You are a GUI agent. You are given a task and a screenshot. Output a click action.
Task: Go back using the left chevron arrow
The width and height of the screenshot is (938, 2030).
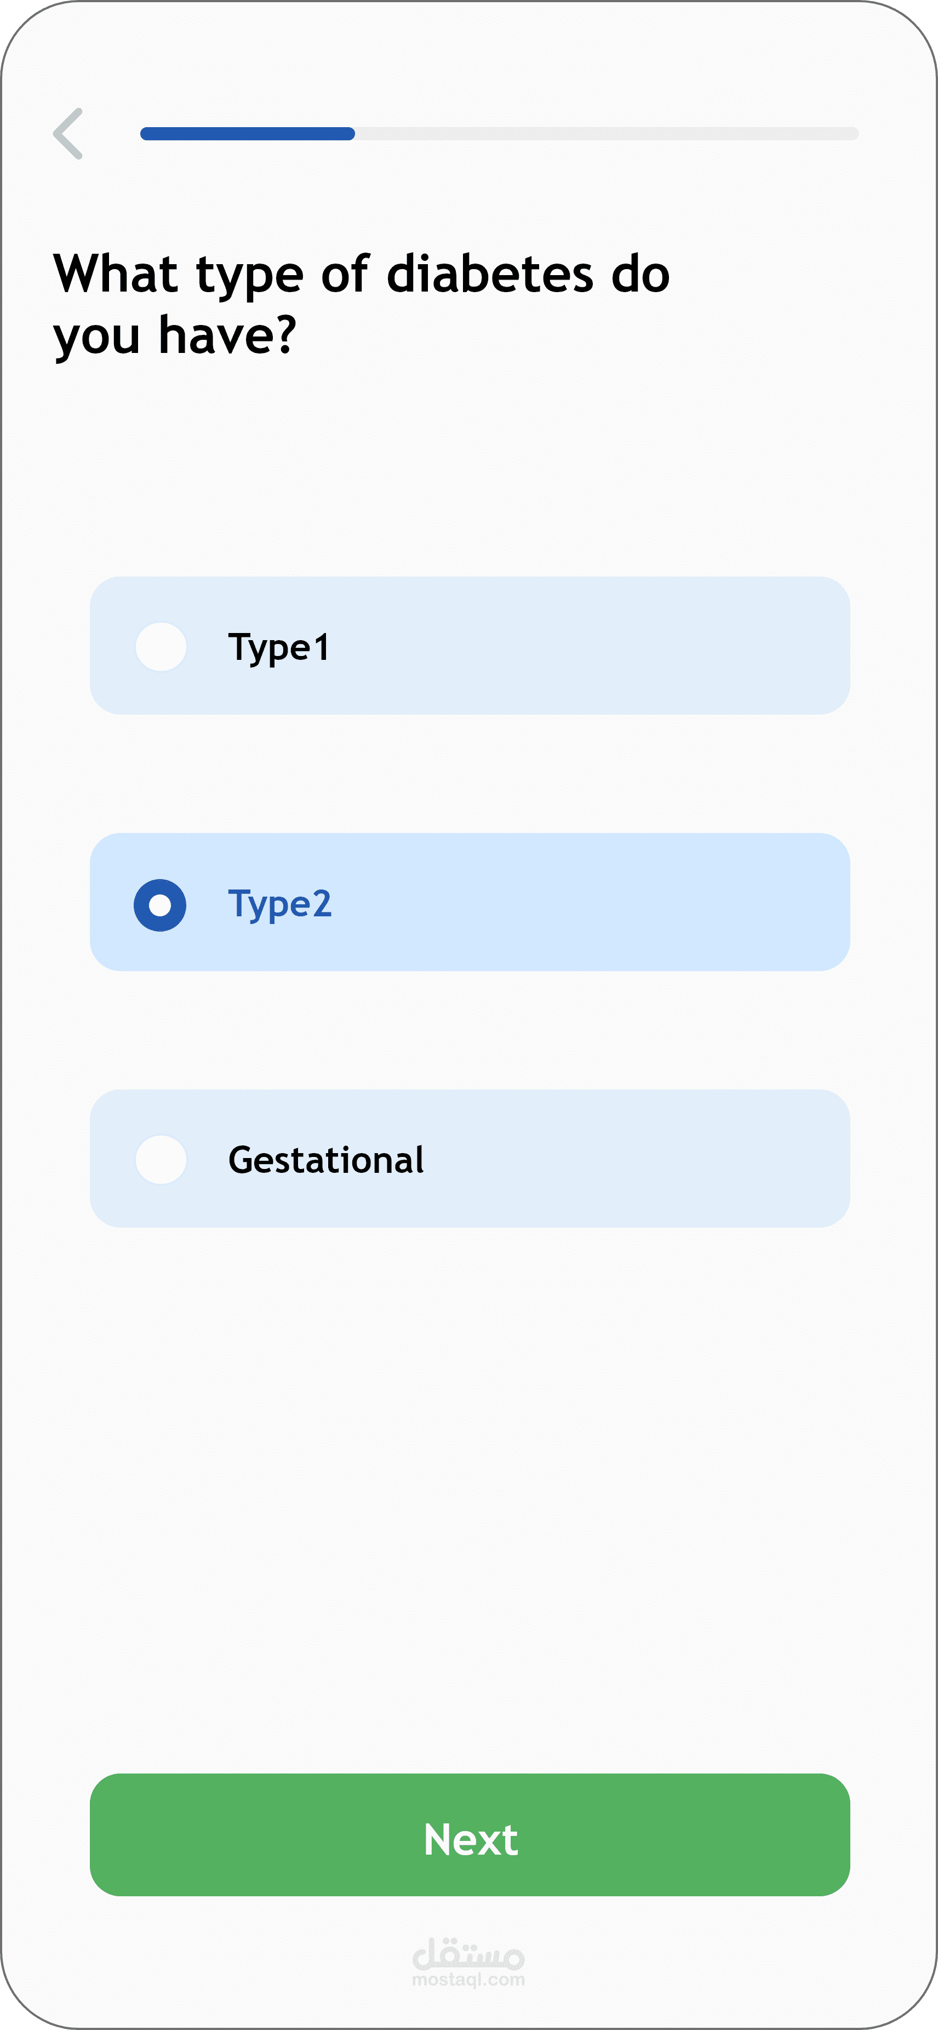(68, 133)
